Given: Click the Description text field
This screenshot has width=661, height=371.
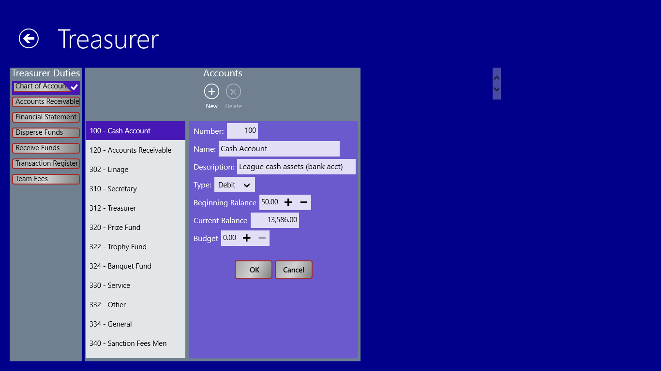Looking at the screenshot, I should click(296, 167).
